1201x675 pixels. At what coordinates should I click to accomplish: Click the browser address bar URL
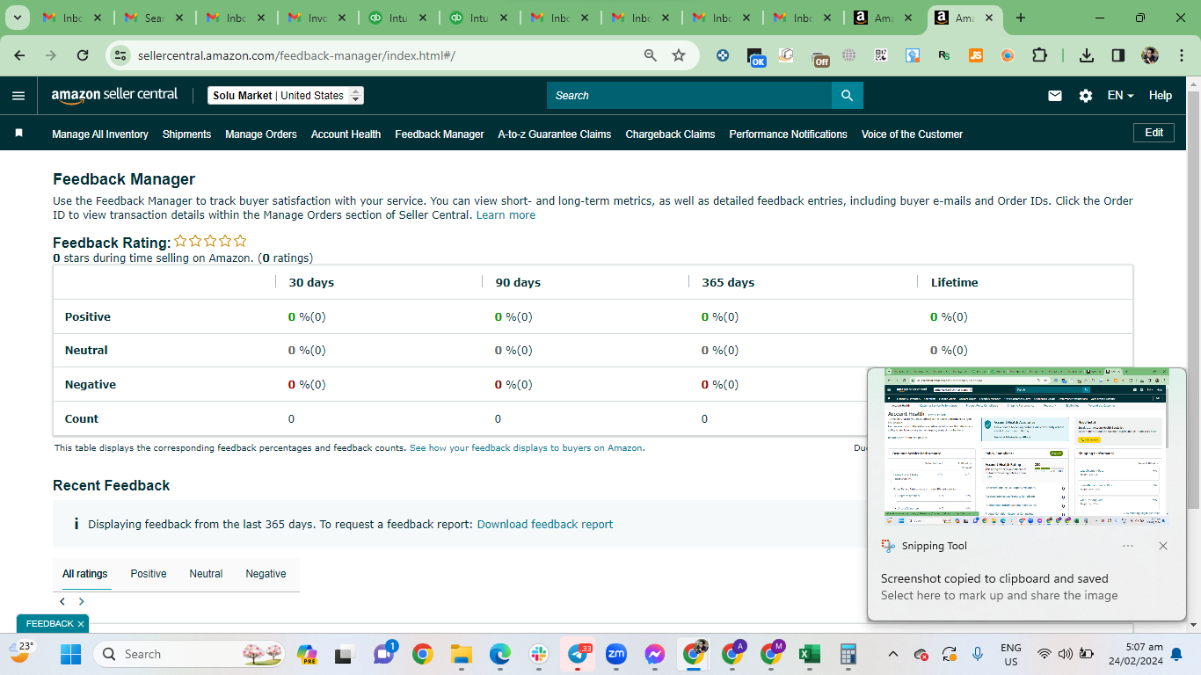296,55
